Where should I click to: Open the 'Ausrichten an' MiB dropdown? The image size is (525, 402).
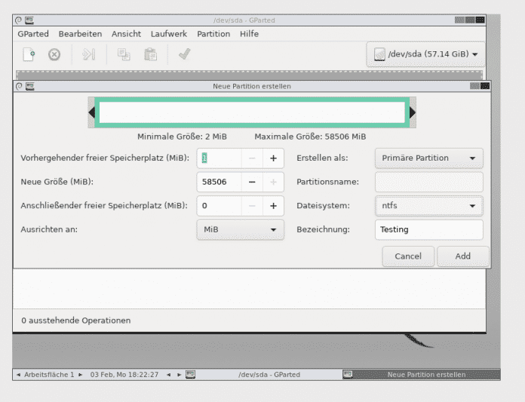tap(240, 229)
